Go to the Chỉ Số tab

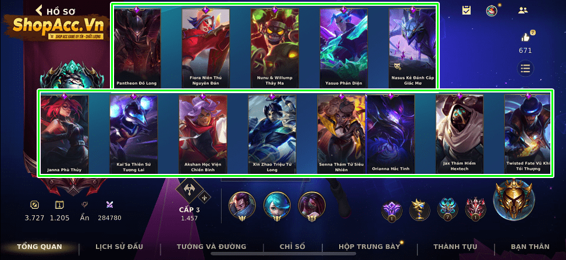click(293, 247)
